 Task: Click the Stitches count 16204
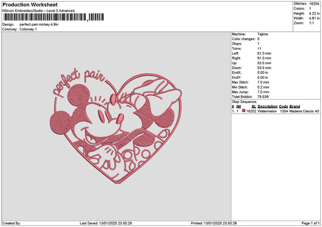[x=314, y=4]
